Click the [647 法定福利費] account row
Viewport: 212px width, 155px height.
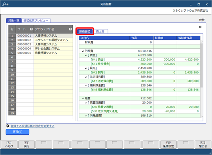140,81
